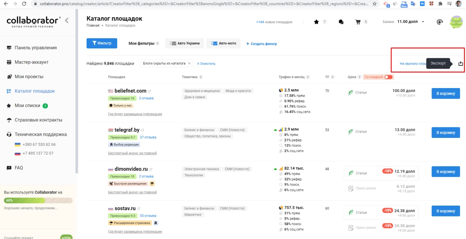
Task: Click the editor's choice badge icon on sostav.ru
Action: tap(156, 223)
